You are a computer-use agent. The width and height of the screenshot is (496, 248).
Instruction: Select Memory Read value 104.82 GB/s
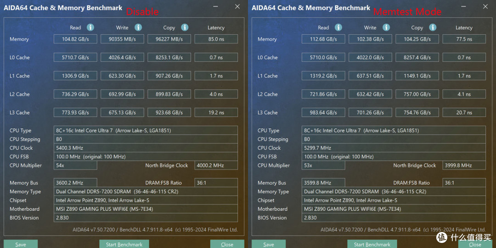(x=75, y=39)
